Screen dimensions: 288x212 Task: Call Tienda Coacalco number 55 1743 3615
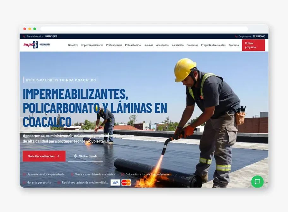click(x=51, y=36)
